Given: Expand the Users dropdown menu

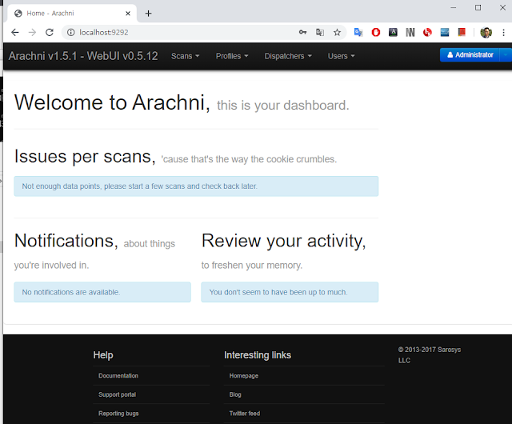Looking at the screenshot, I should click(x=341, y=56).
